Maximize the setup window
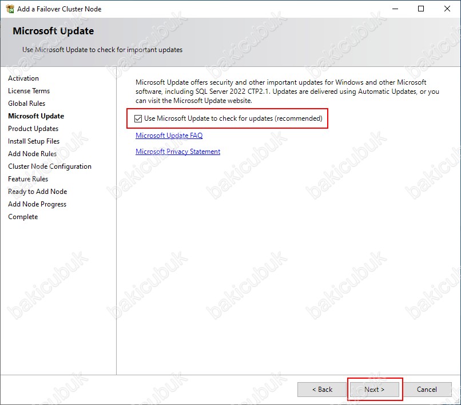The width and height of the screenshot is (461, 405). 421,9
